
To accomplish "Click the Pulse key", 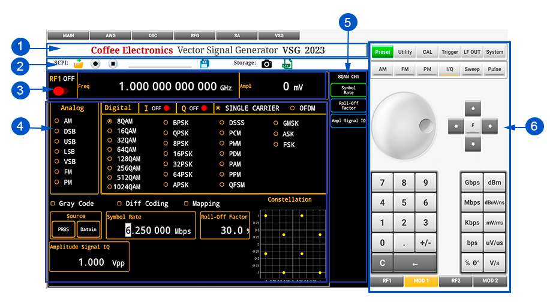I will [495, 69].
